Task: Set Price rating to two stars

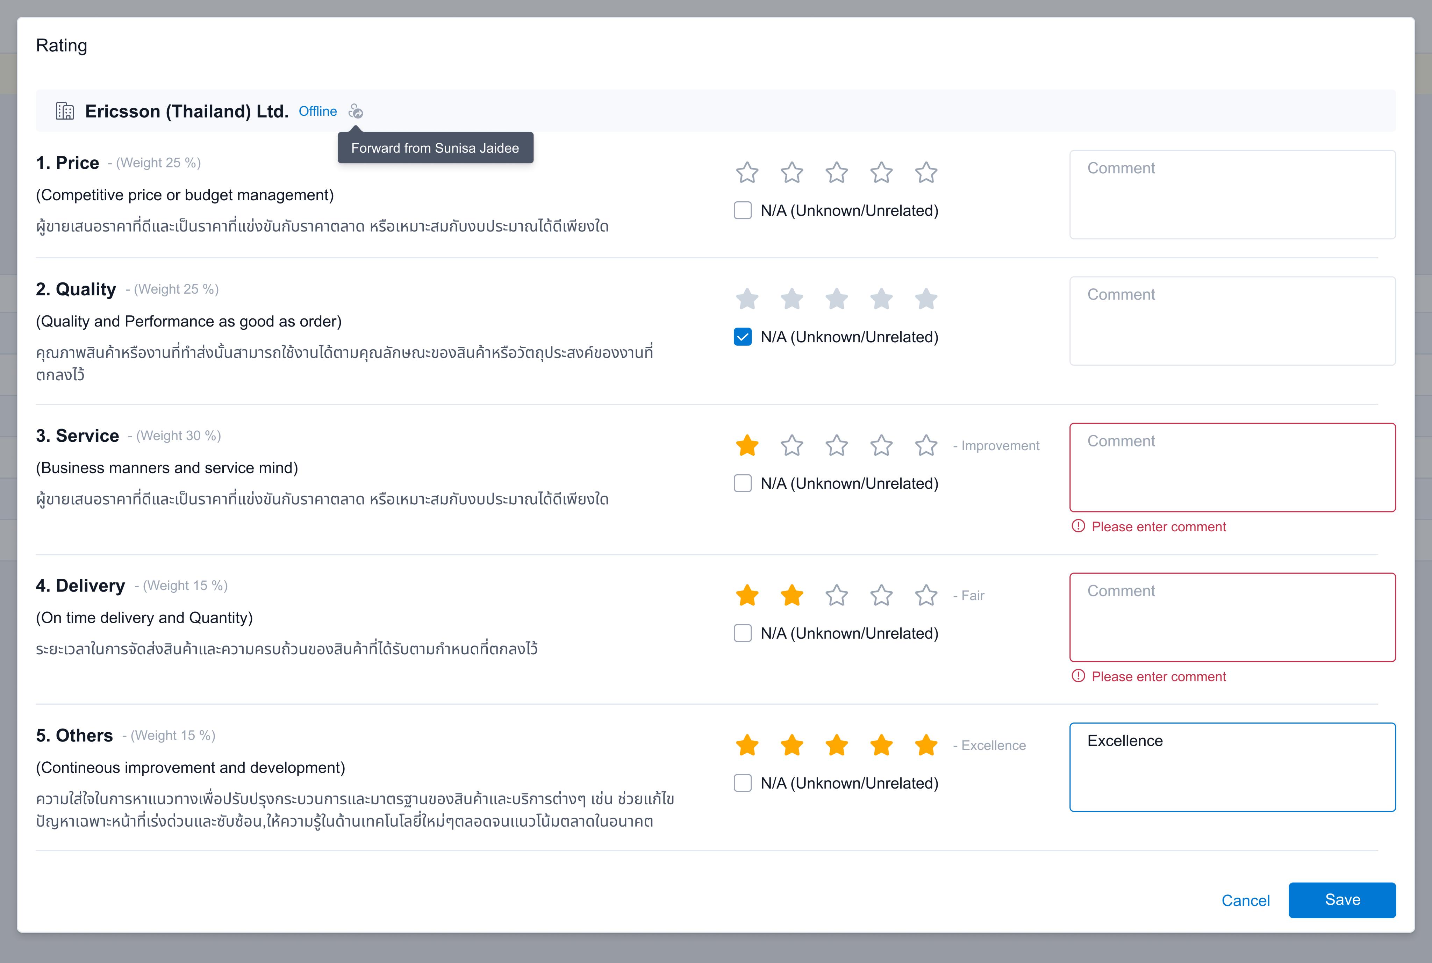Action: [x=792, y=173]
